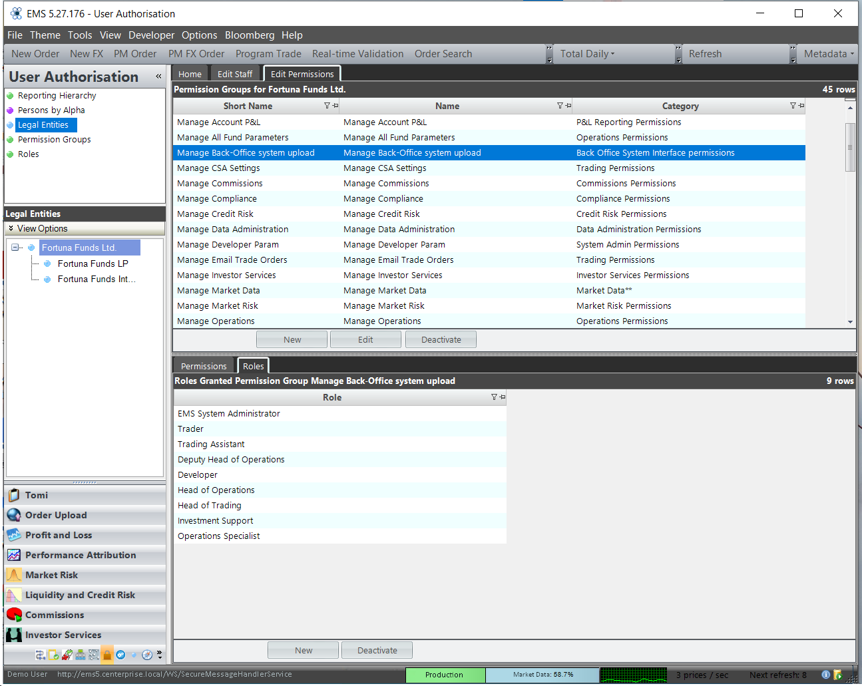862x686 pixels.
Task: Open the Tomi clipboard module
Action: click(x=14, y=495)
